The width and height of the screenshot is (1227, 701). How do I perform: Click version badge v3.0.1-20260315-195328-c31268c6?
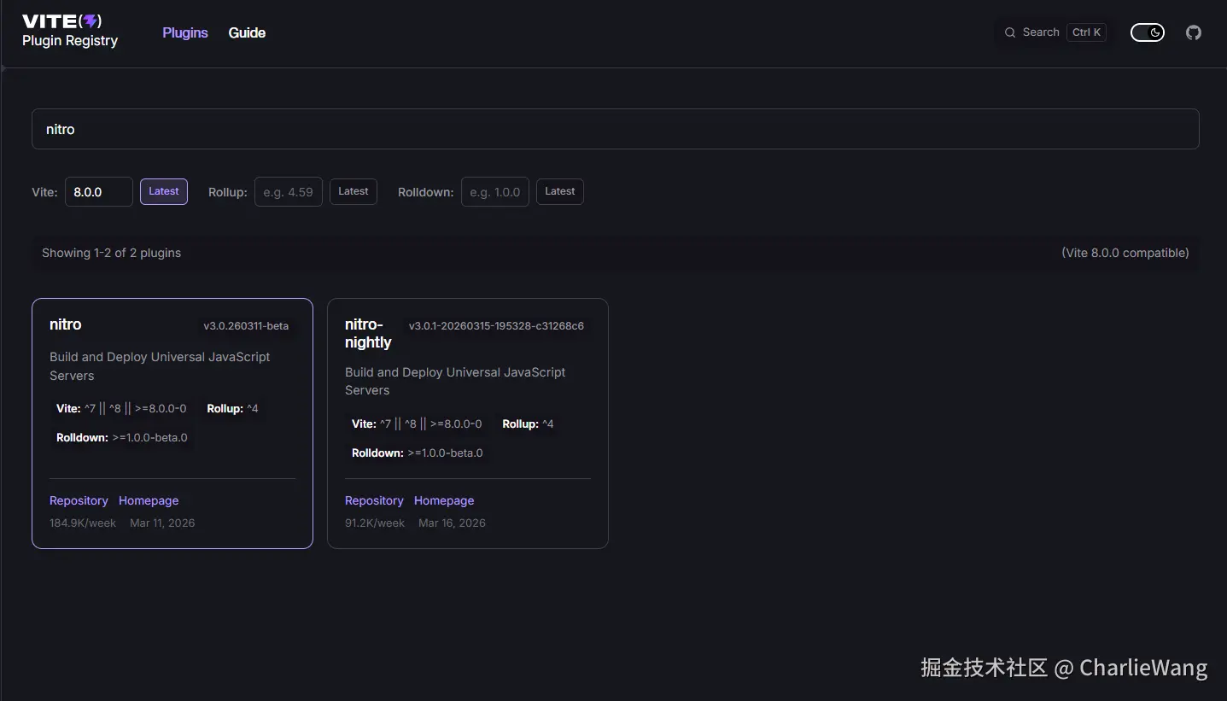point(496,325)
